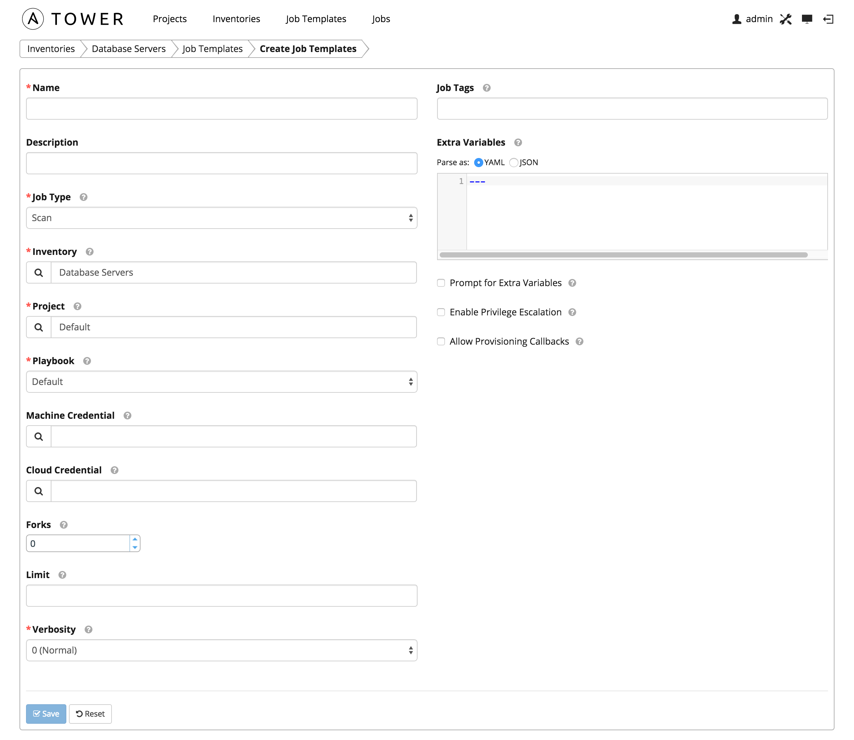Click the Inventory field showing Database Servers

[234, 272]
